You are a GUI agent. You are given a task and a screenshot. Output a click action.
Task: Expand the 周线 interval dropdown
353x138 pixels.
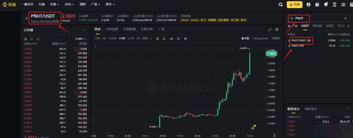147,39
